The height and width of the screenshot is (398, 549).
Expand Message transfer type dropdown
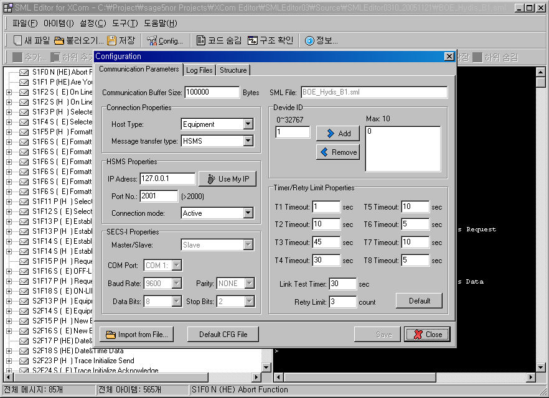(x=248, y=141)
